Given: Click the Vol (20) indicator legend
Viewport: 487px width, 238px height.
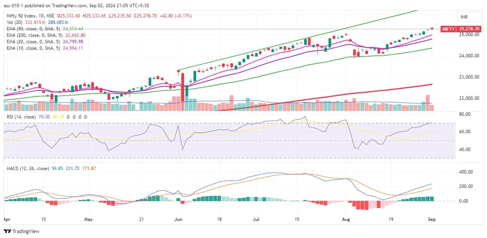Looking at the screenshot, I should pos(14,22).
